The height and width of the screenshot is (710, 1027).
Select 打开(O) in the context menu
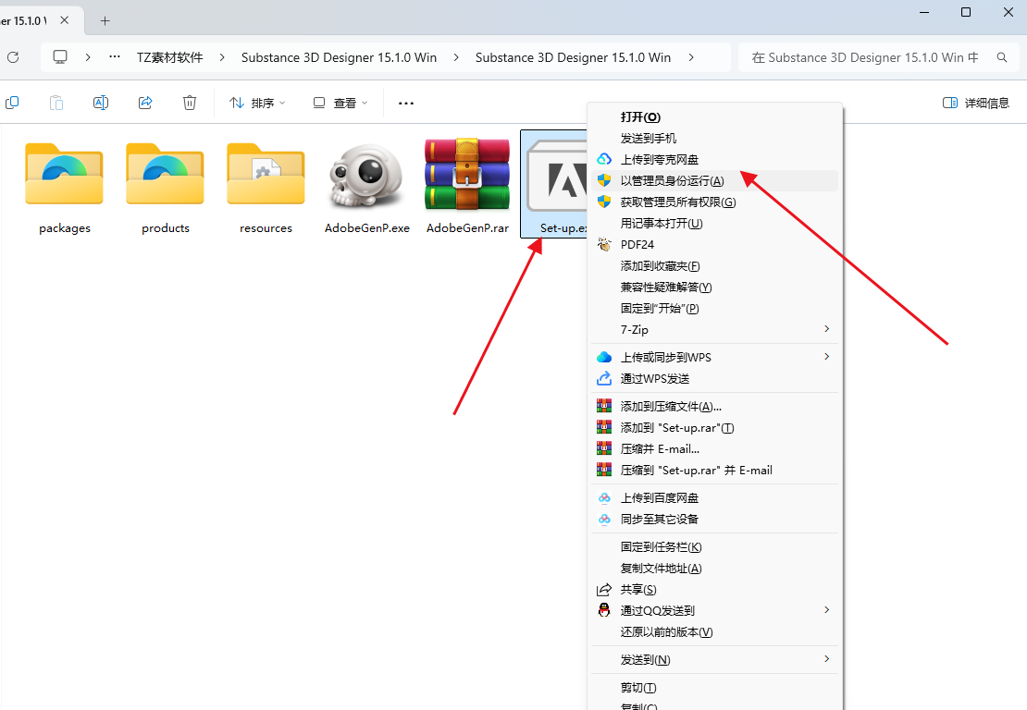(640, 116)
